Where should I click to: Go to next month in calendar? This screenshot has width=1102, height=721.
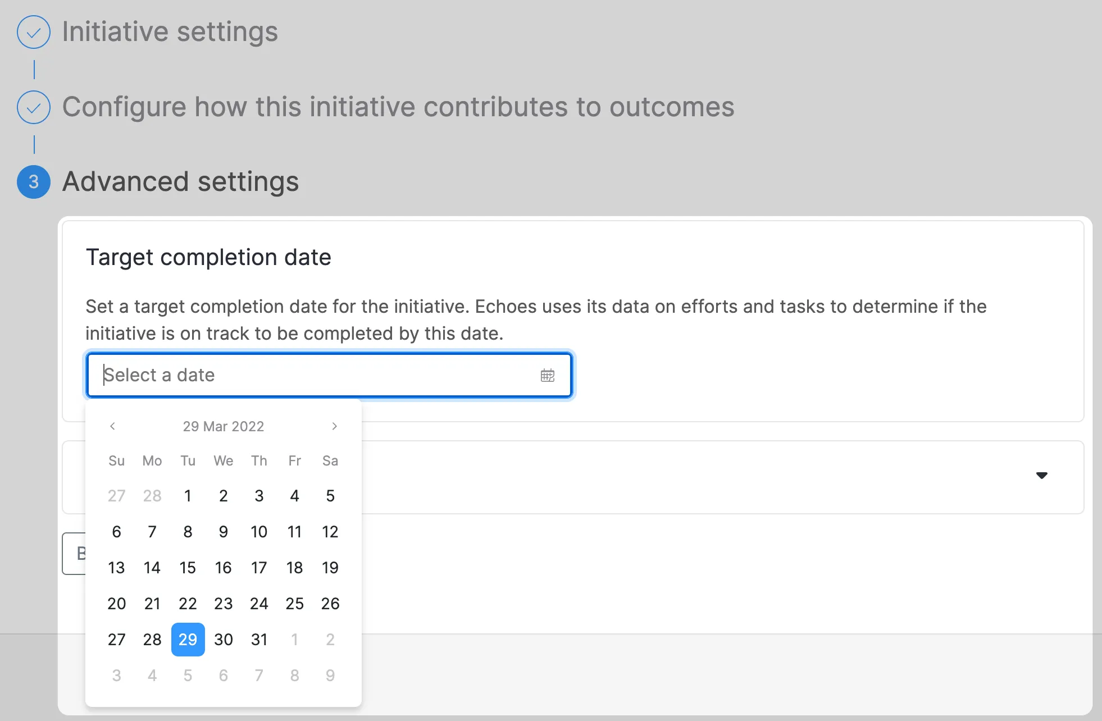(x=335, y=426)
